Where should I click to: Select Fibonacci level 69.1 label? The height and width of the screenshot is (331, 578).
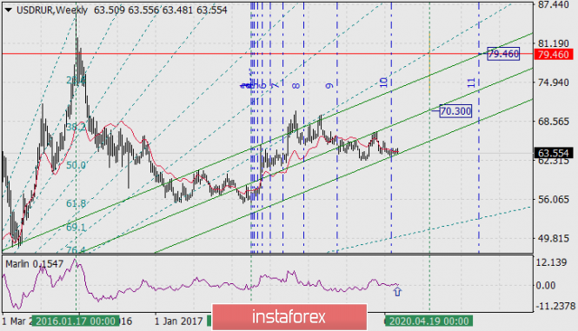tap(76, 227)
